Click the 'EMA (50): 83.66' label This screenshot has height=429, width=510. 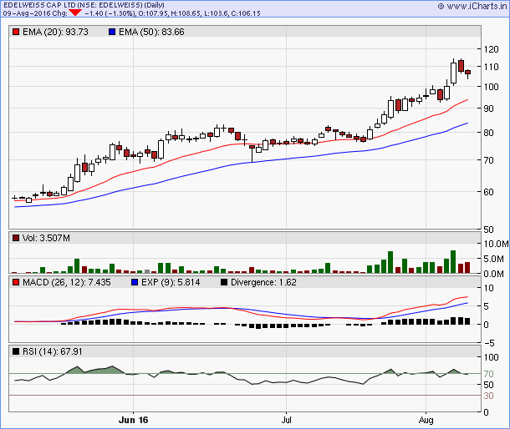(x=151, y=32)
